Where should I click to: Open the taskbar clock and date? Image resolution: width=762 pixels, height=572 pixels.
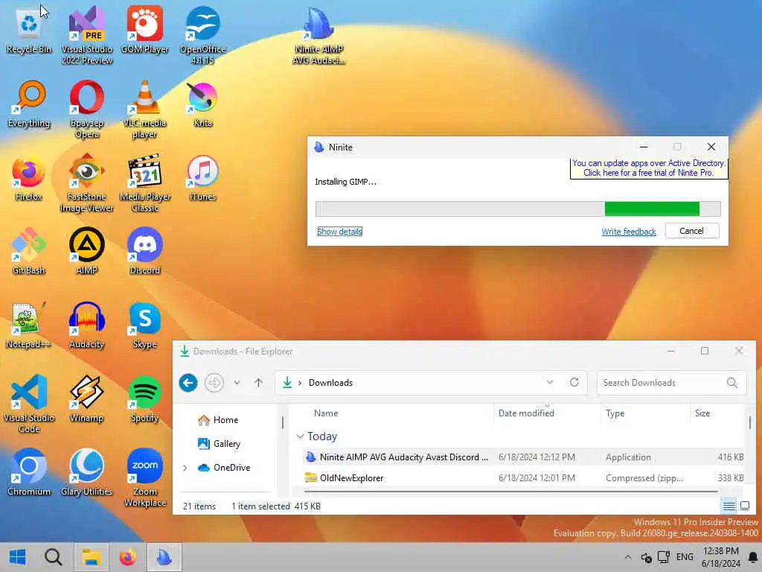coord(720,557)
